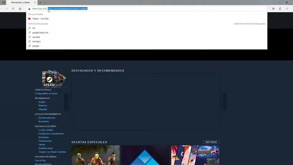Click the forward navigation arrow
This screenshot has width=293, height=165.
click(6, 9)
